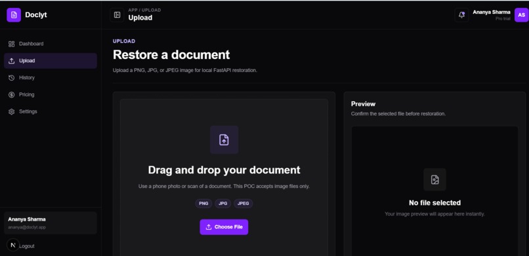This screenshot has width=529, height=256.
Task: Go to the History page
Action: (51, 78)
